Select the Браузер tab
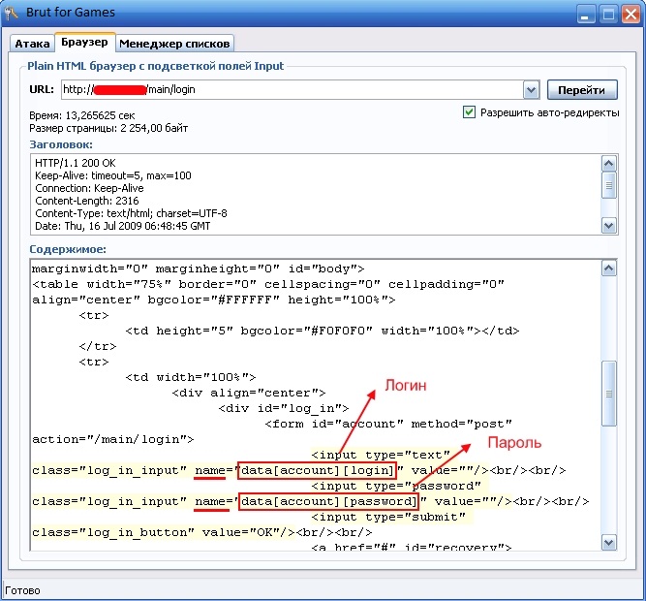The width and height of the screenshot is (646, 601). click(x=84, y=42)
